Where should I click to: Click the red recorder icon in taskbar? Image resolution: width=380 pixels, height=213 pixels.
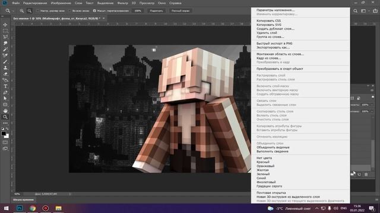point(46,208)
